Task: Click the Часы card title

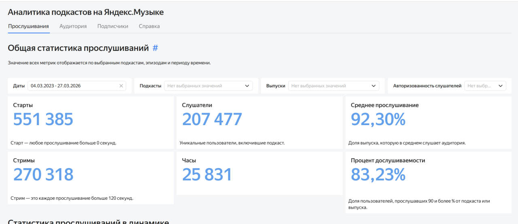Action: [189, 160]
